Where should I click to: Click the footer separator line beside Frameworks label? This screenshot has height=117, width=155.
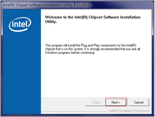[x=74, y=112]
